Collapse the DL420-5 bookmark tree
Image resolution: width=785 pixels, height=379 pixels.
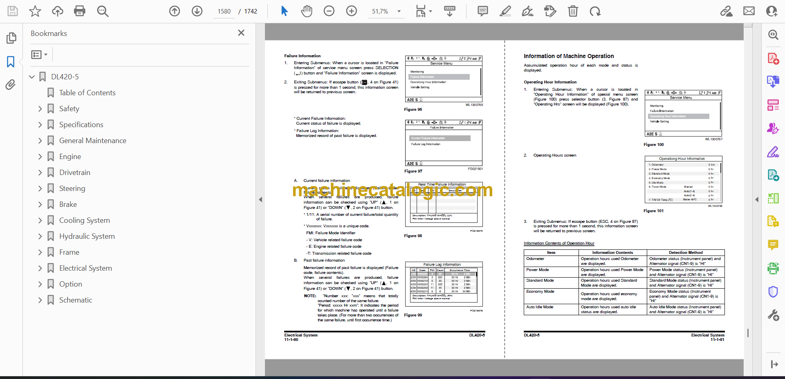(x=32, y=76)
